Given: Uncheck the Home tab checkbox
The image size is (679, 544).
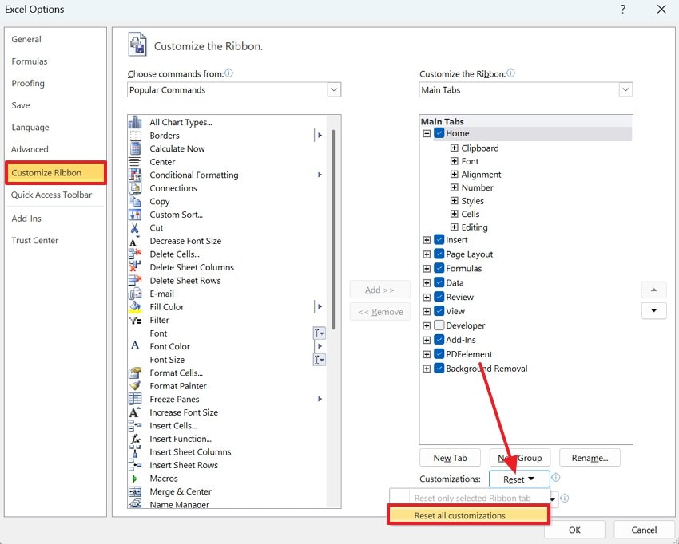Looking at the screenshot, I should pyautogui.click(x=439, y=133).
